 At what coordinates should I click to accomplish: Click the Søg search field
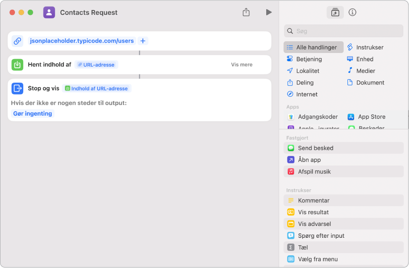point(344,31)
